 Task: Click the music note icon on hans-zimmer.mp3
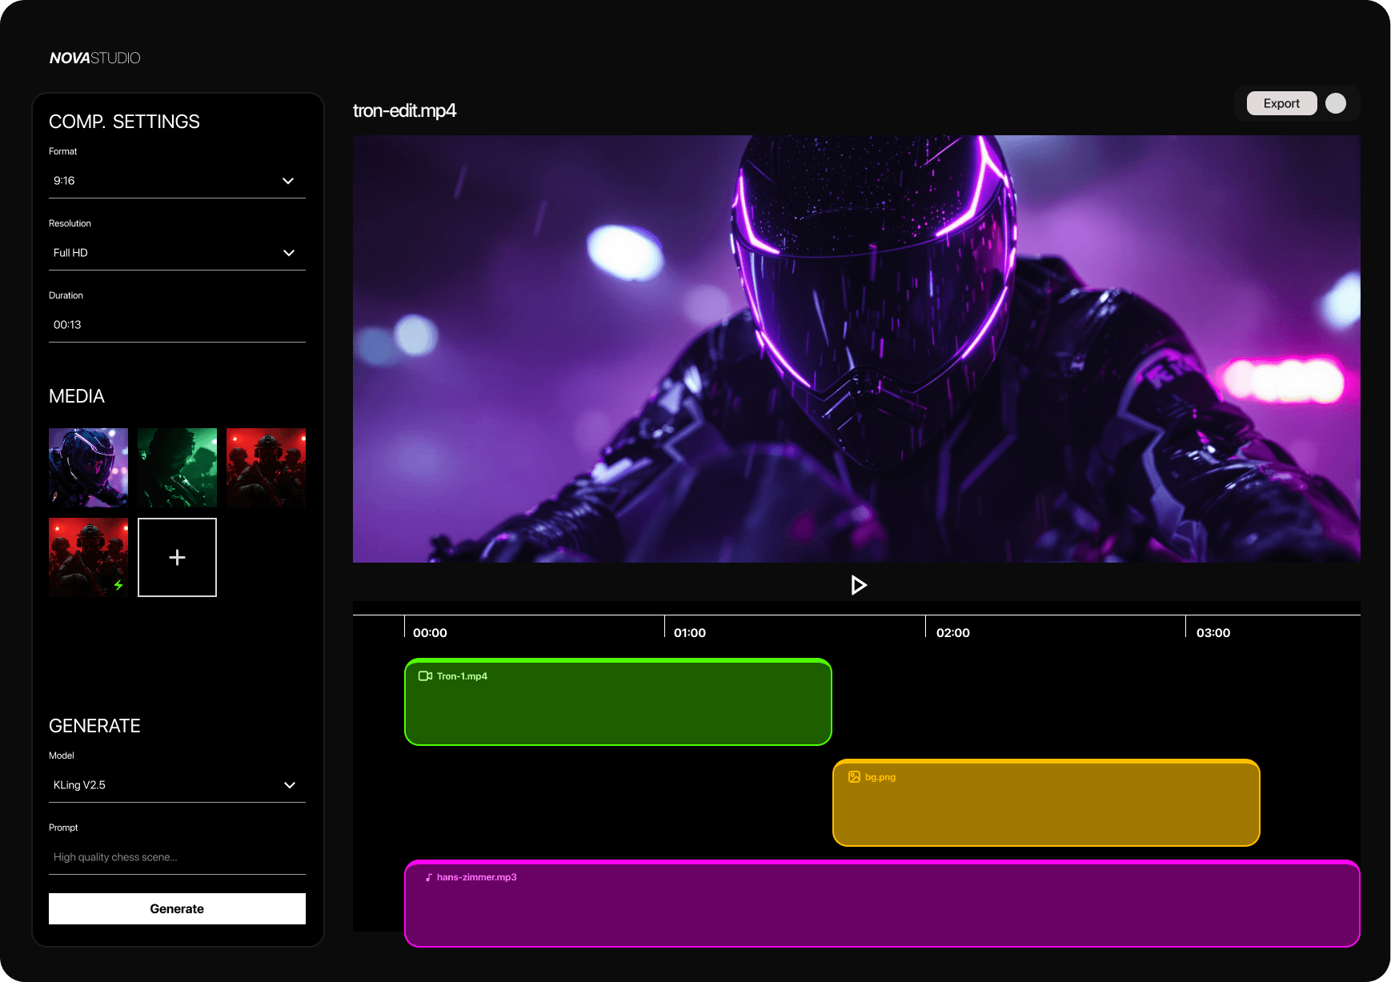click(427, 876)
